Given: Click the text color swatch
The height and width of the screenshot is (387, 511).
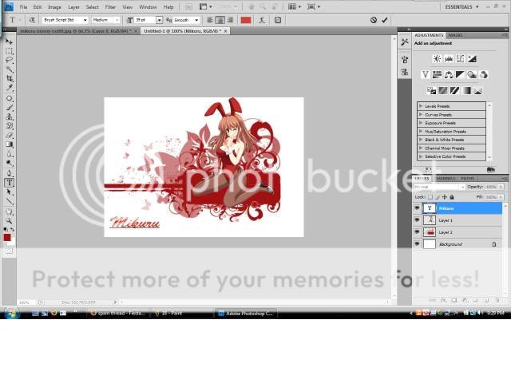Looking at the screenshot, I should pos(246,20).
